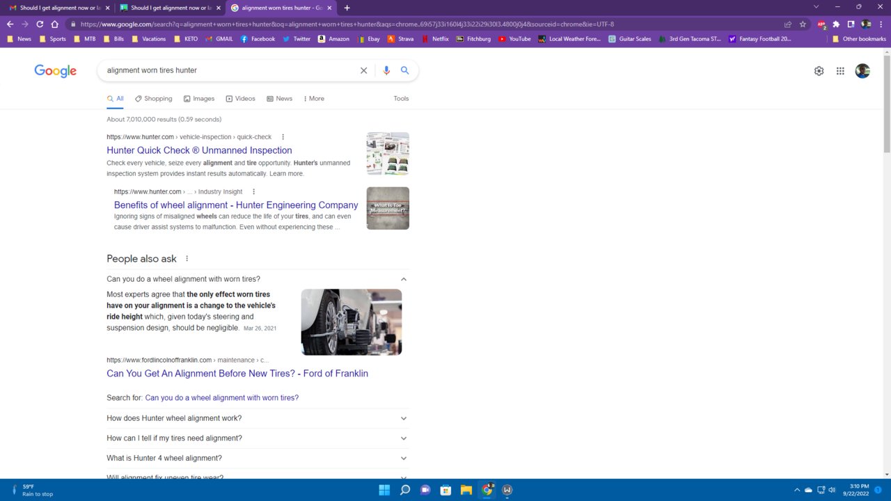This screenshot has height=501, width=891.
Task: Open Guitar Scales bookmark
Action: pos(629,39)
